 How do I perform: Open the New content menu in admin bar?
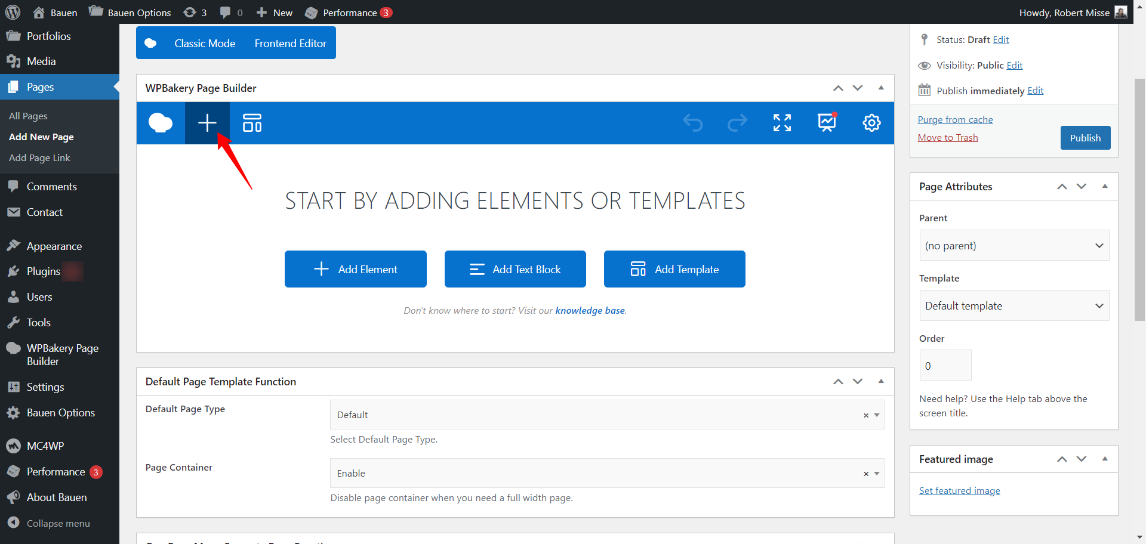point(274,13)
